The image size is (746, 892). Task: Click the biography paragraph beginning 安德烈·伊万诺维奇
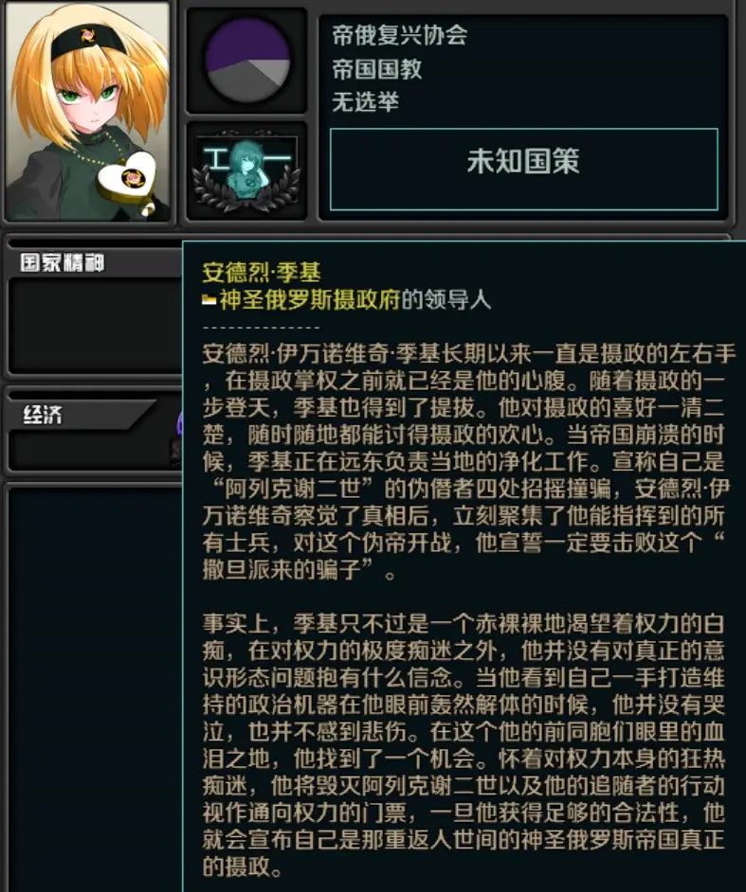point(468,461)
